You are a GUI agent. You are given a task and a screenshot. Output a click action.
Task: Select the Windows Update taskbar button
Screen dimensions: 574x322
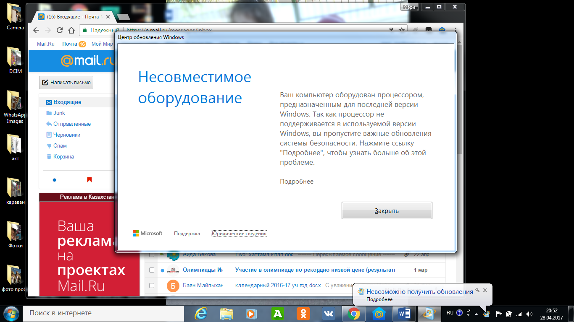point(429,314)
